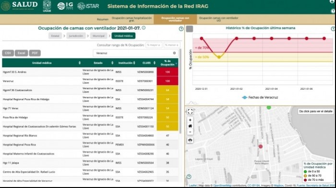Click the gray square chart menu button
The width and height of the screenshot is (336, 188).
pyautogui.click(x=190, y=29)
